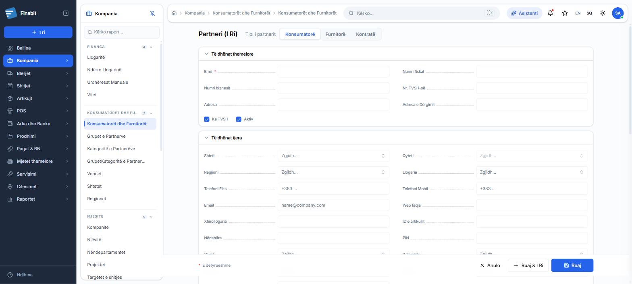Open the Raportet menu

pos(38,199)
